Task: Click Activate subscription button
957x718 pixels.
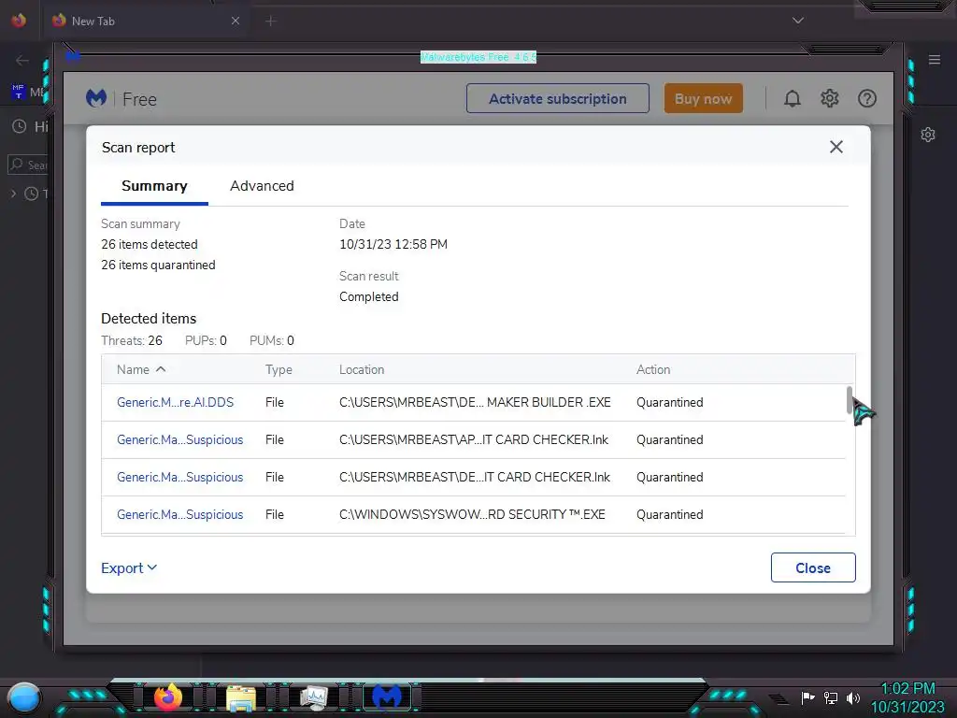Action: coord(557,98)
